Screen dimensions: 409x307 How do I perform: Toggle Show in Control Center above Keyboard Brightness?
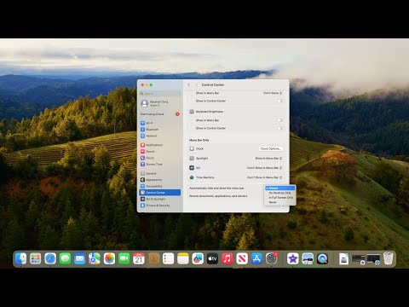[x=279, y=101]
